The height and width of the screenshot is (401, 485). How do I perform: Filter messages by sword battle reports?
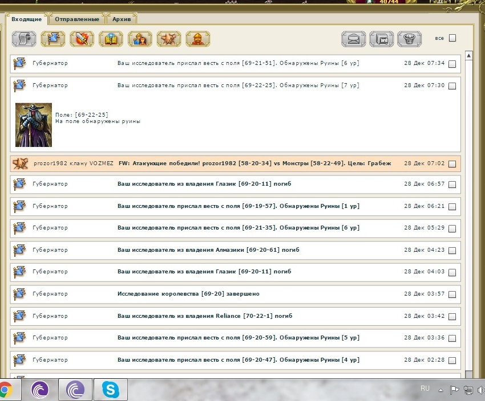tap(82, 39)
